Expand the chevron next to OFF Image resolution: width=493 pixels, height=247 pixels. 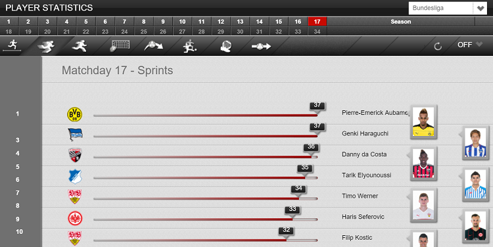479,44
